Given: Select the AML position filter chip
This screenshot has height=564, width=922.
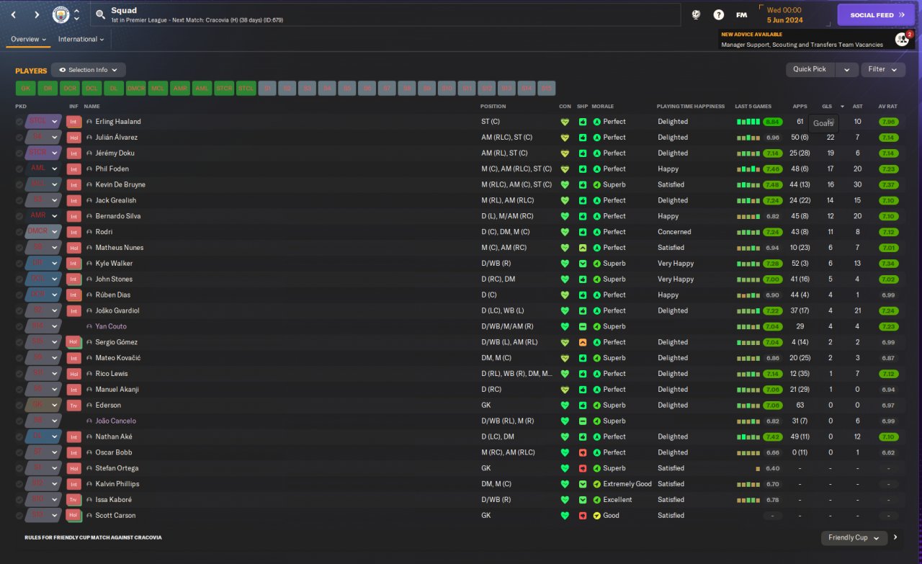Looking at the screenshot, I should (x=202, y=89).
